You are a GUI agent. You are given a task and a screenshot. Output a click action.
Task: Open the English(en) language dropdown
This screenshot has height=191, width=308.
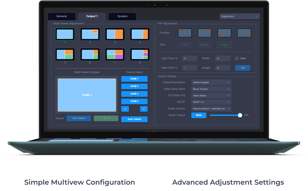(x=240, y=16)
